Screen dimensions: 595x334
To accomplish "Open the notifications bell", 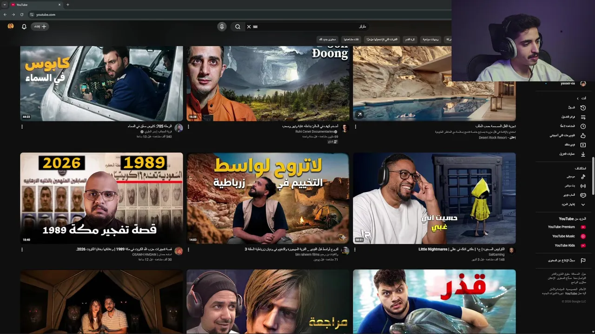I will click(24, 26).
